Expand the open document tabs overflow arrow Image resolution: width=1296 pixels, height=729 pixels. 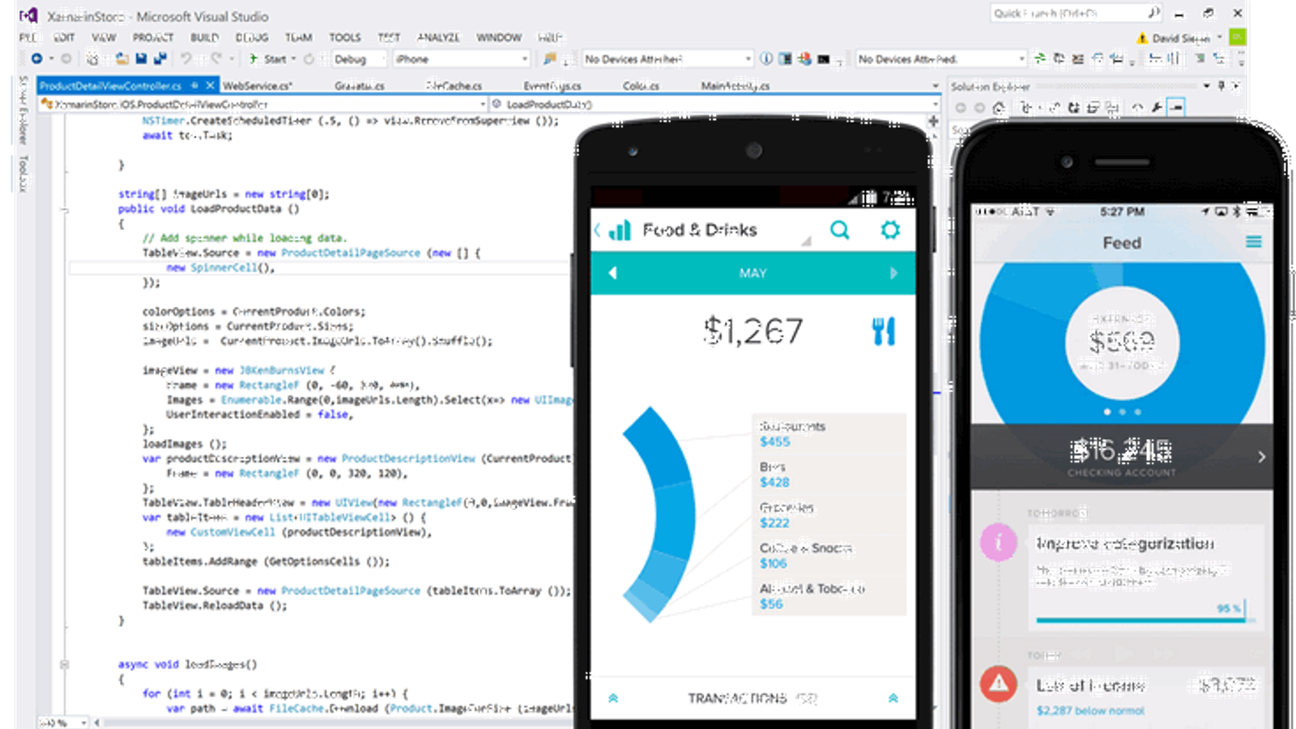click(935, 86)
